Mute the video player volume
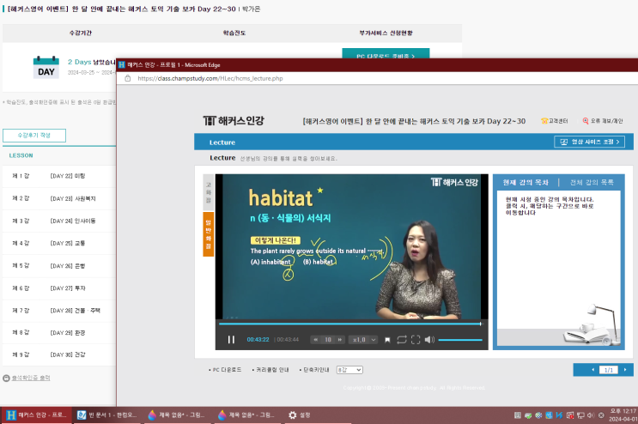The image size is (638, 424). click(429, 339)
